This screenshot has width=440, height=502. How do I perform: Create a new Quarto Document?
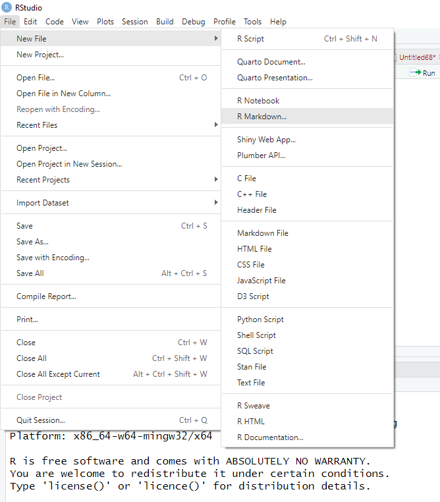271,62
